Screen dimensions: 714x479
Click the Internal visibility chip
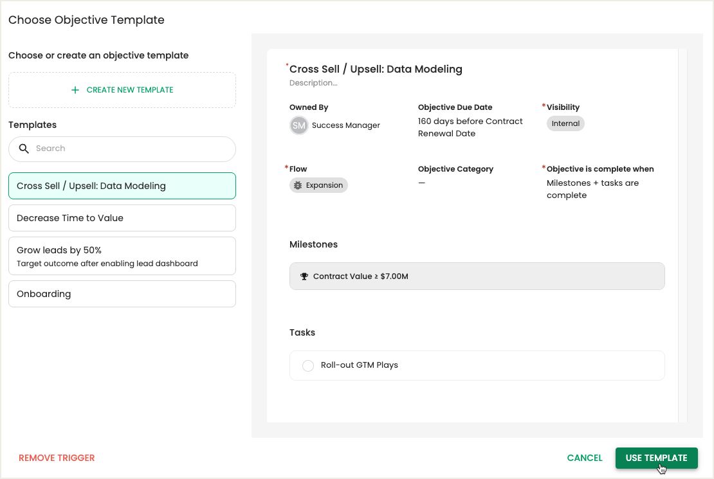point(565,123)
